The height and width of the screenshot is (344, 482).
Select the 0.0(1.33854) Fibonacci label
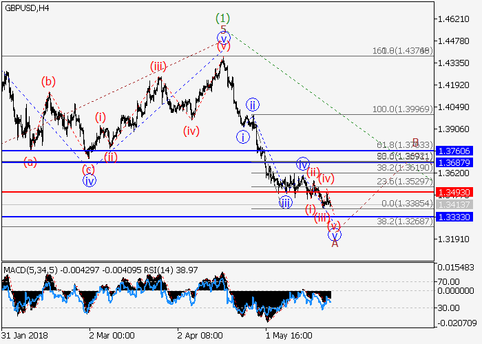(407, 204)
